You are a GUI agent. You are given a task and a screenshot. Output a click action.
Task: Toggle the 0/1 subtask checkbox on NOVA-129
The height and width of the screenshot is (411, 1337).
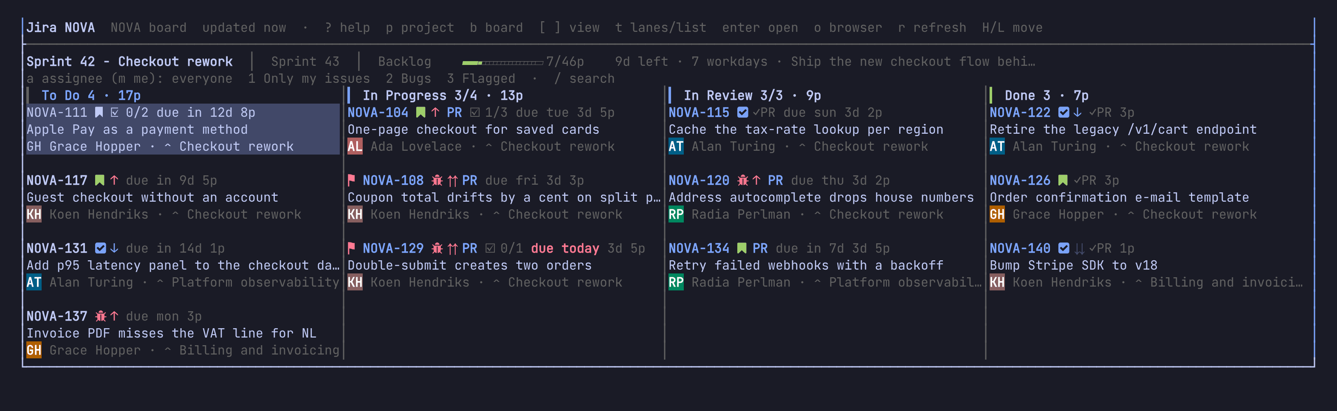click(x=490, y=248)
